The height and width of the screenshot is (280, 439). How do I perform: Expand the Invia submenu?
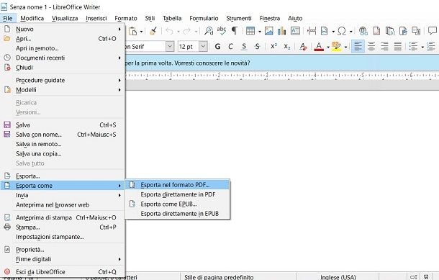63,195
